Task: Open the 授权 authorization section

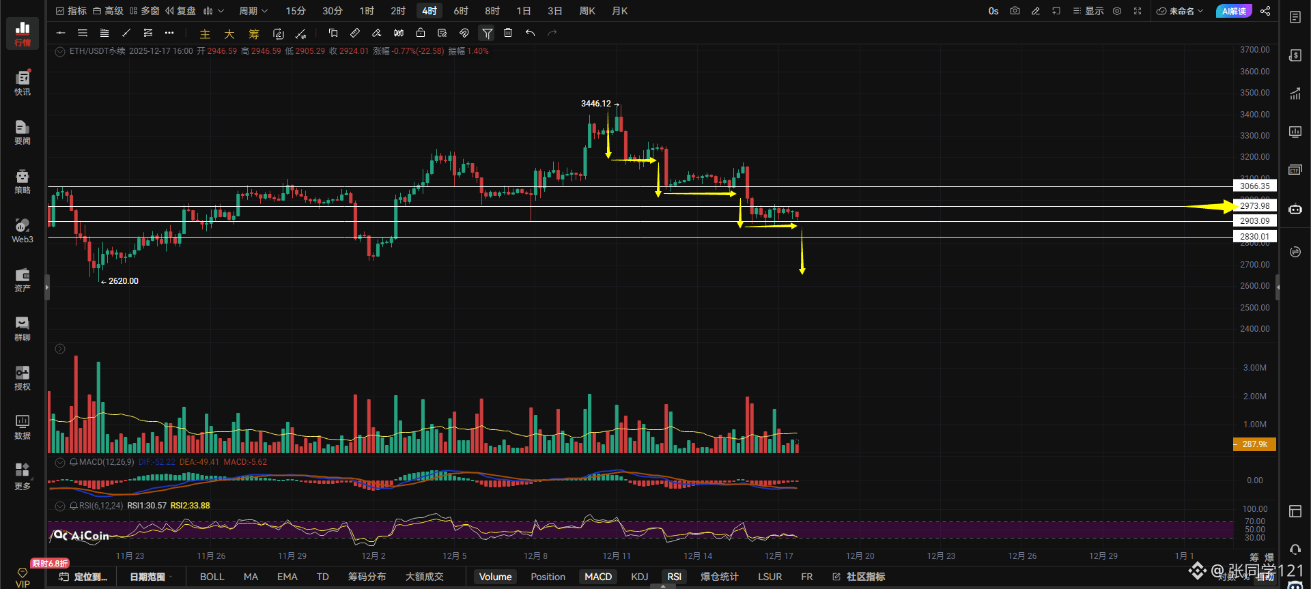Action: coord(23,377)
